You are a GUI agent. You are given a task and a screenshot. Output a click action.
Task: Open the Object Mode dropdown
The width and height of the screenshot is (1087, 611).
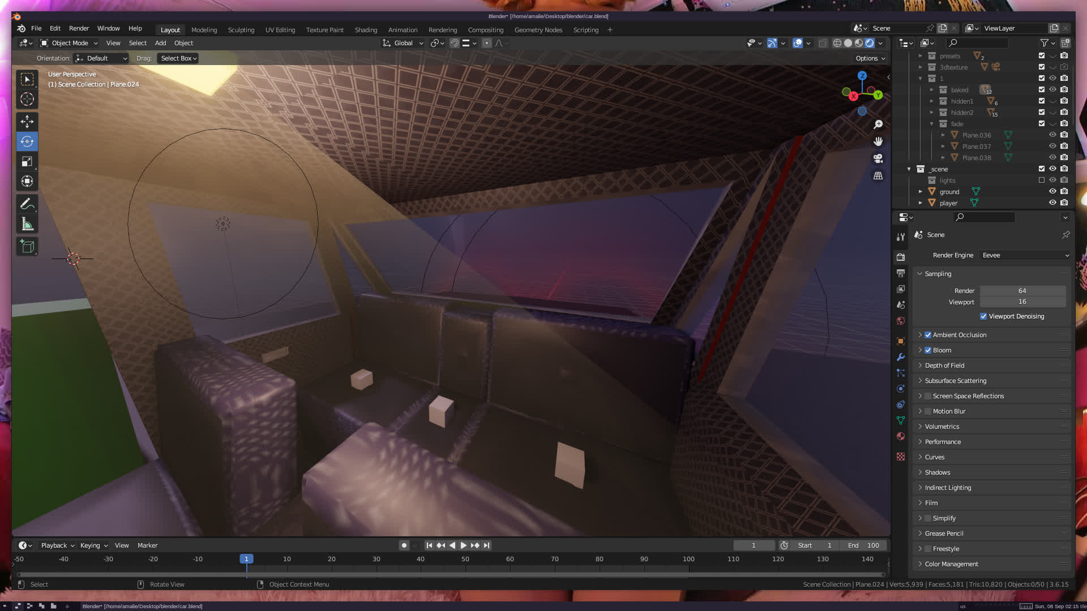(69, 43)
